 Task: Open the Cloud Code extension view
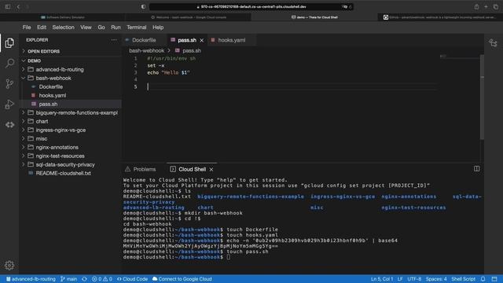click(9, 124)
